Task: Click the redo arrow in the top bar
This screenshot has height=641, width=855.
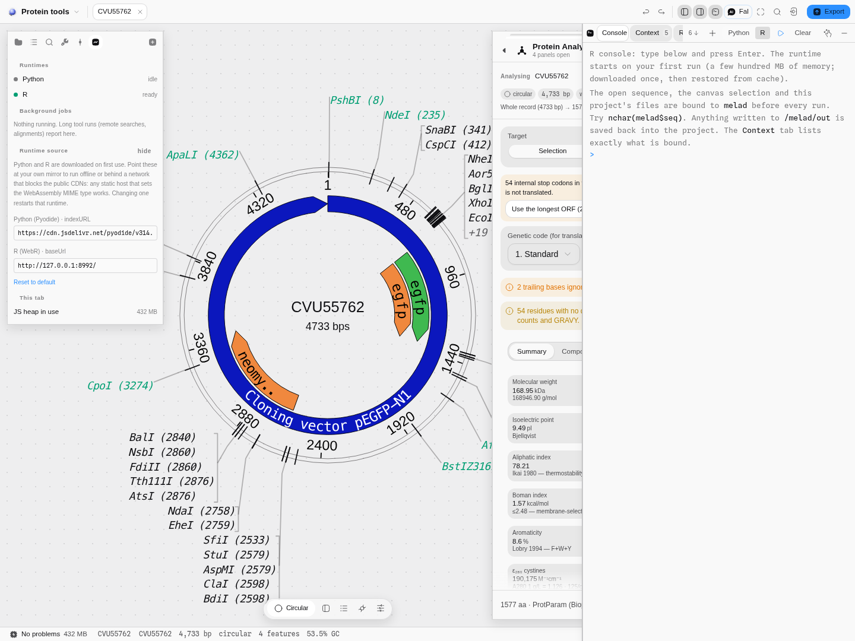Action: (x=661, y=12)
